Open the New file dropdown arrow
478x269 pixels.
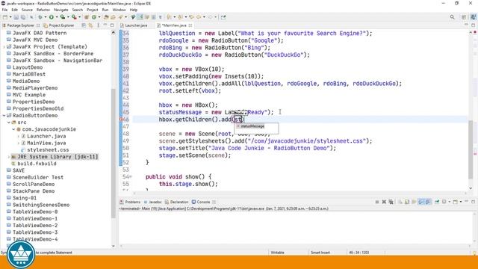click(x=10, y=17)
